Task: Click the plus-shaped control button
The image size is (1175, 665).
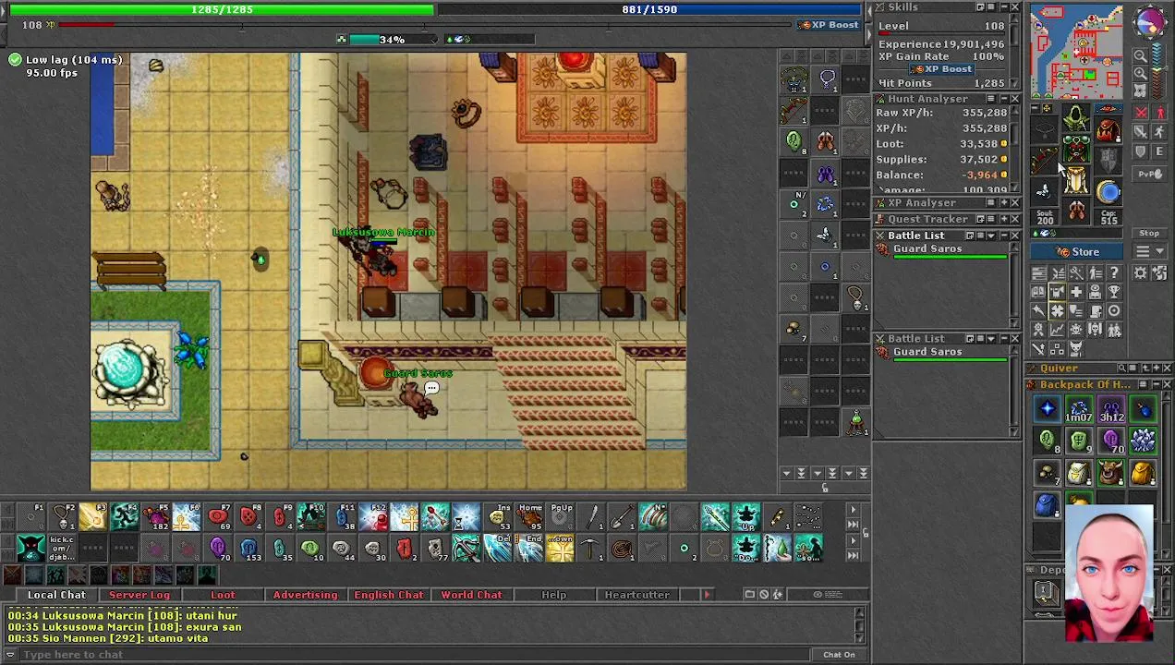Action: [x=1076, y=292]
